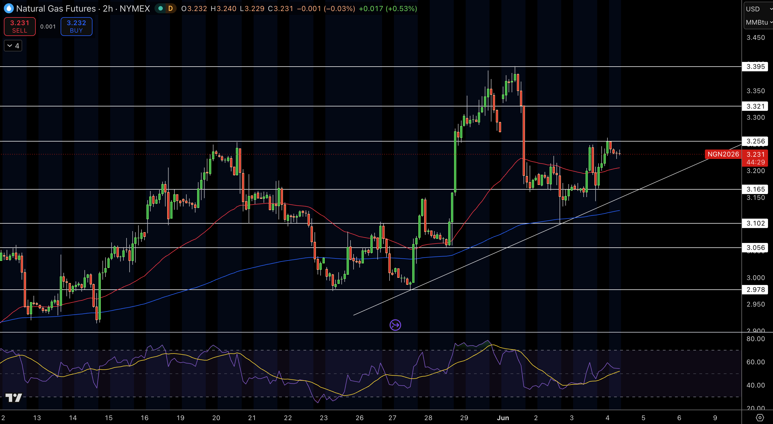The image size is (773, 424).
Task: Click the Natural Gas Futures flame logo icon
Action: click(x=9, y=8)
